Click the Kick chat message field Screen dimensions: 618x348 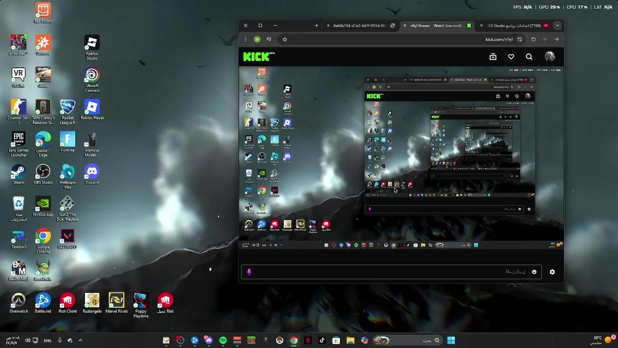[x=392, y=272]
